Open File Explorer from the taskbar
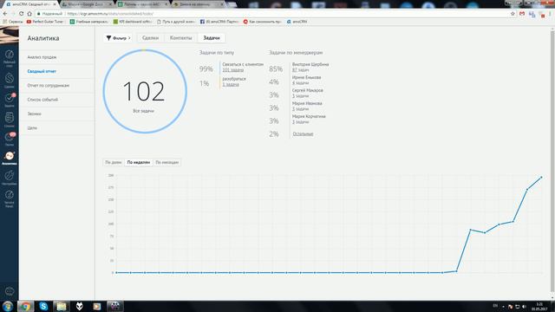 point(62,306)
